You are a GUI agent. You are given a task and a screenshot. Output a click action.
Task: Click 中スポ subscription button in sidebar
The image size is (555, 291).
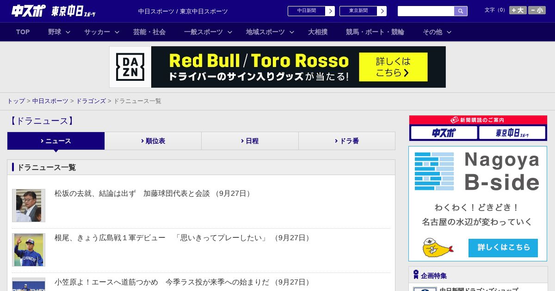pyautogui.click(x=444, y=133)
